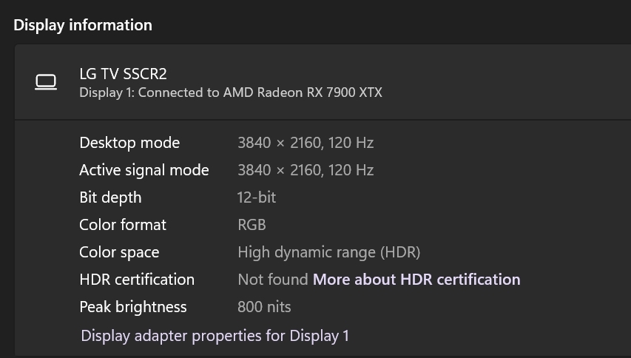Click the display device icon beside LG TV SSCR2
Viewport: 631px width, 358px height.
click(46, 82)
